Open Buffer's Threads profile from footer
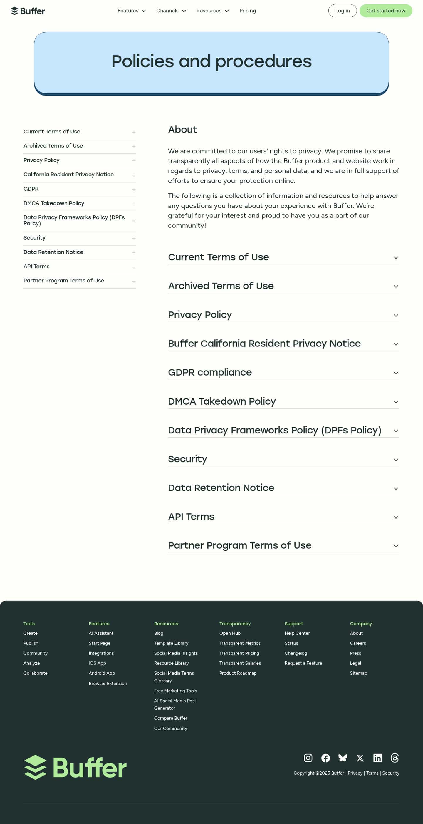This screenshot has width=423, height=824. (x=395, y=758)
